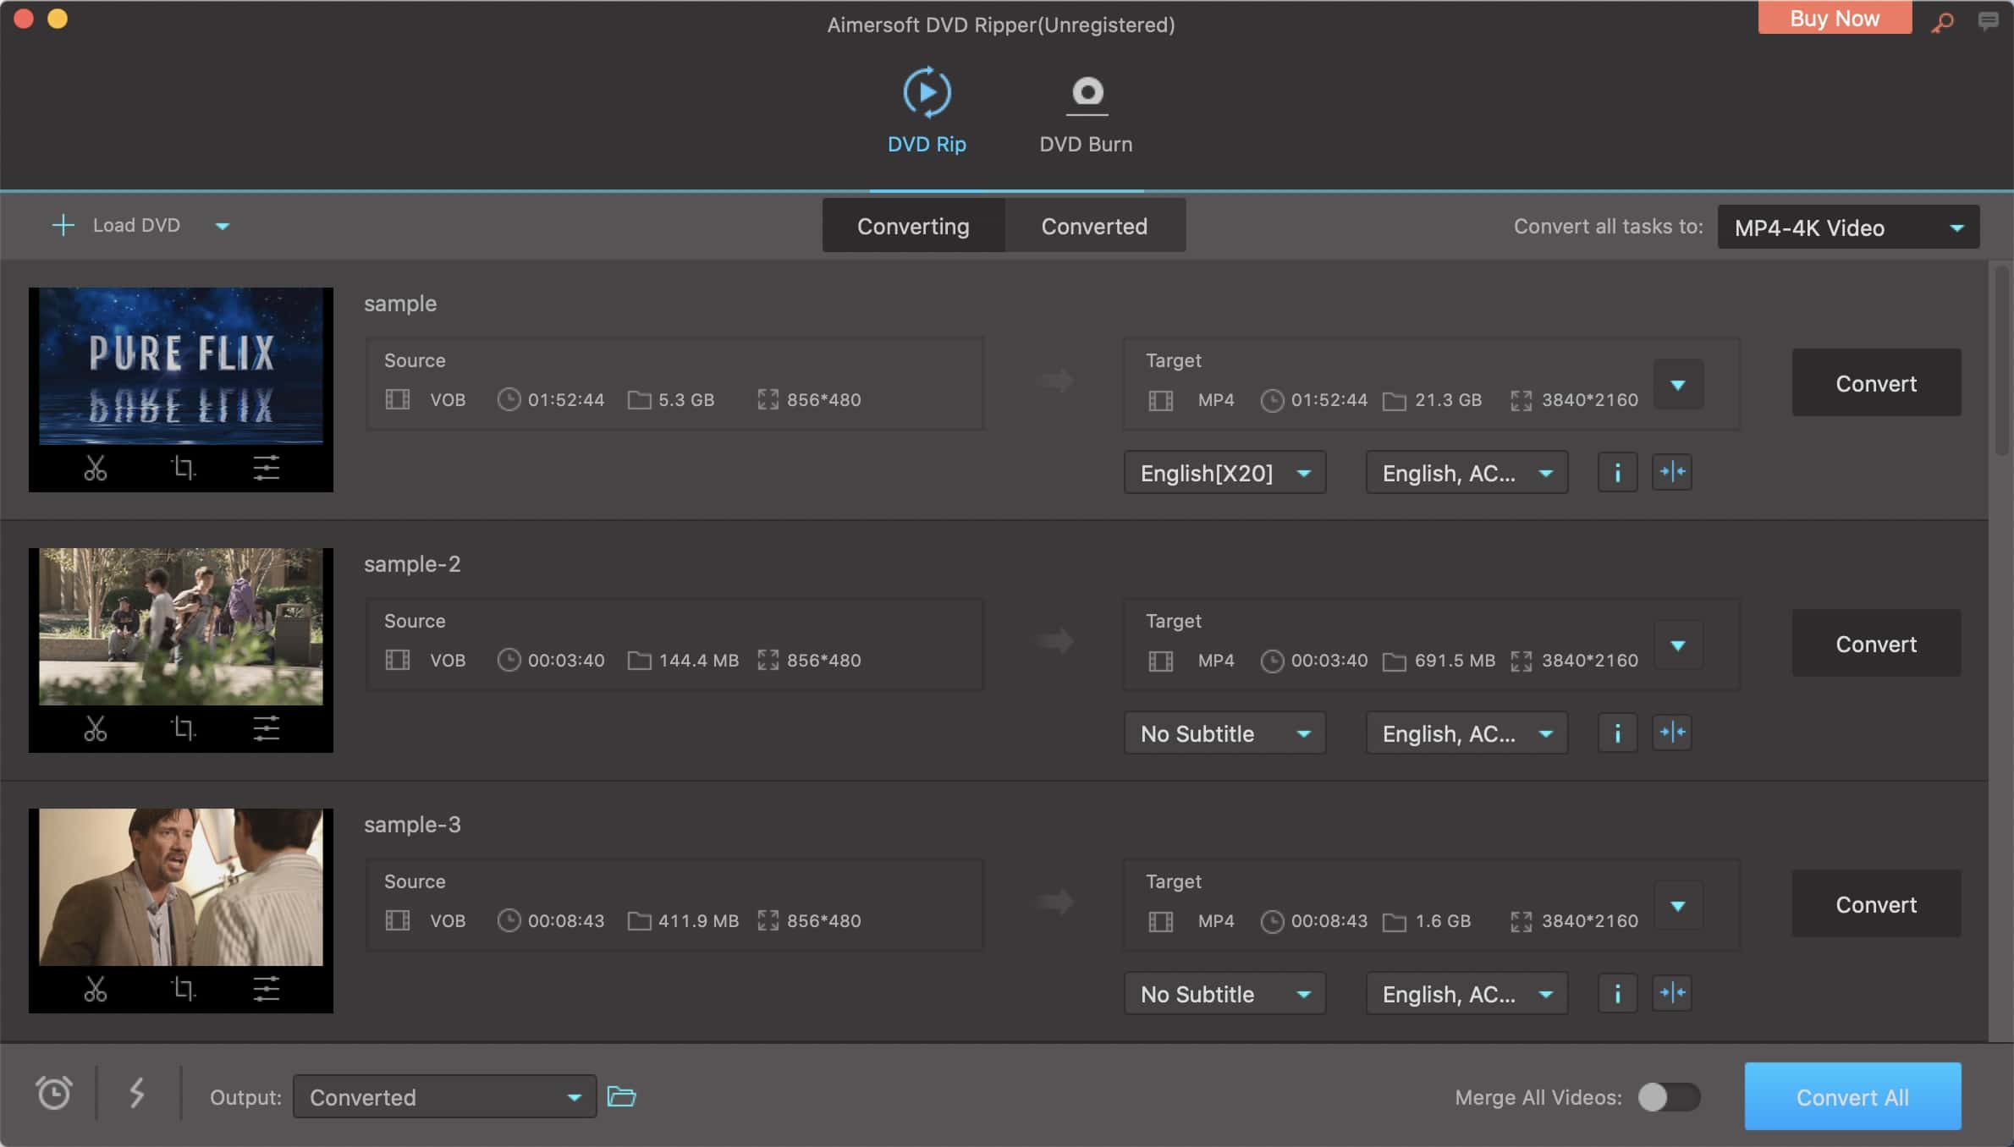Screen dimensions: 2014x1147
Task: Click the info icon for sample
Action: [x=1617, y=472]
